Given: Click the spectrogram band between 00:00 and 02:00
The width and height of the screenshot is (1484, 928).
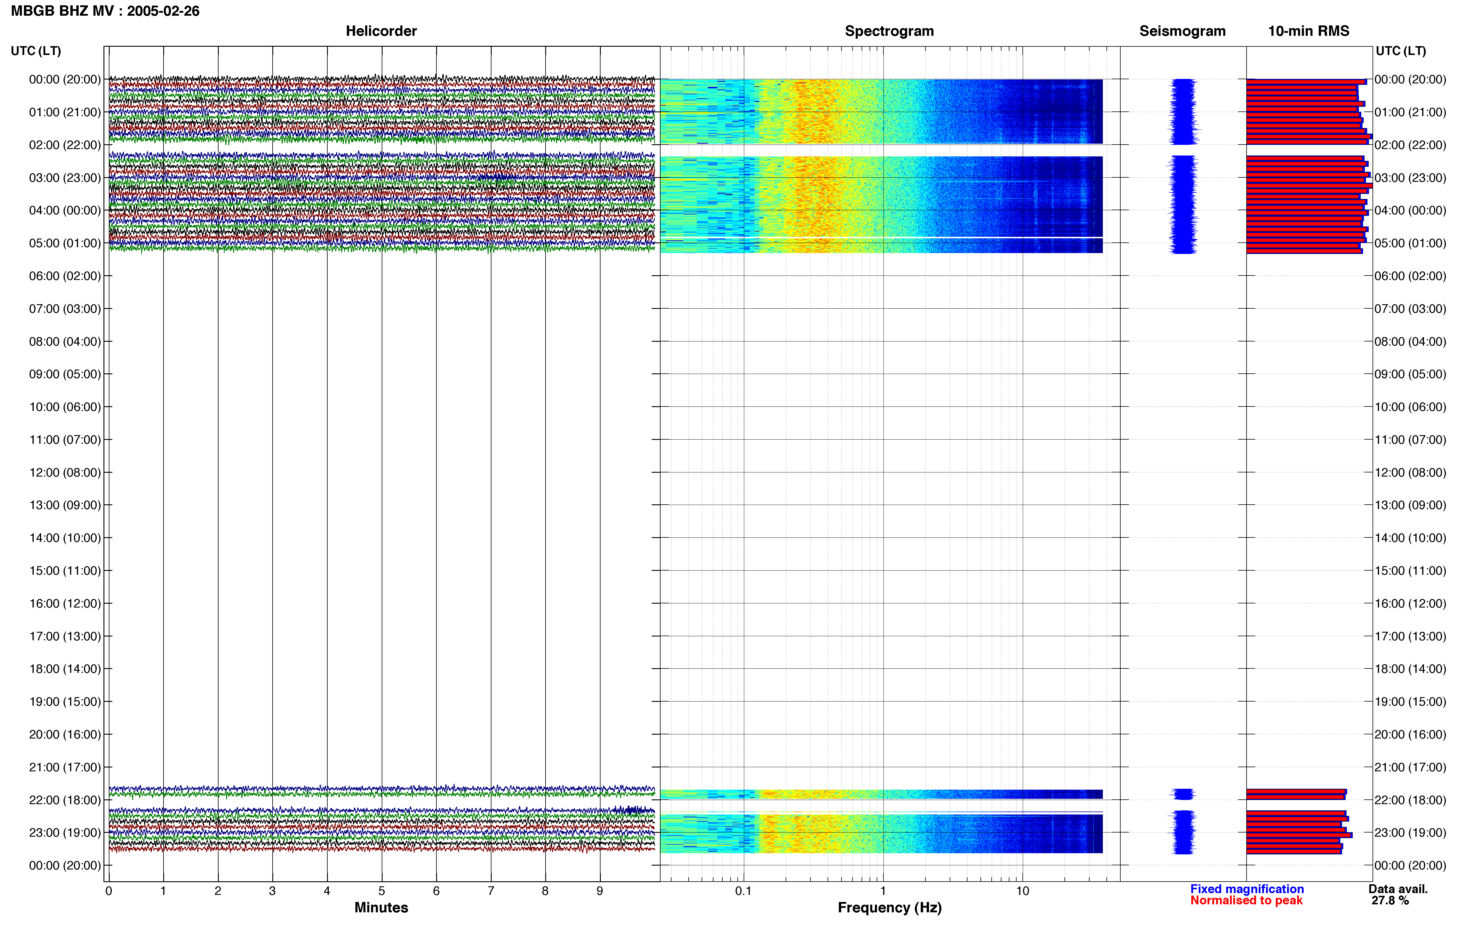Looking at the screenshot, I should click(881, 112).
